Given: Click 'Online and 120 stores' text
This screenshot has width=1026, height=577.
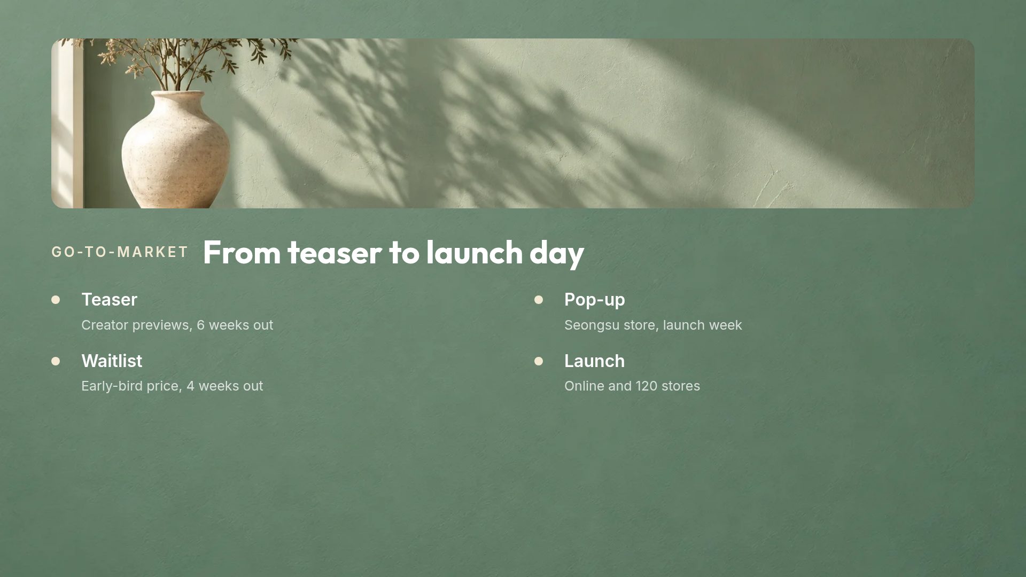Looking at the screenshot, I should [x=632, y=386].
